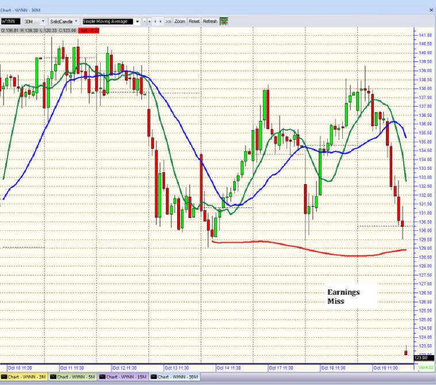Click the left arrow chart navigation icon

pyautogui.click(x=155, y=21)
